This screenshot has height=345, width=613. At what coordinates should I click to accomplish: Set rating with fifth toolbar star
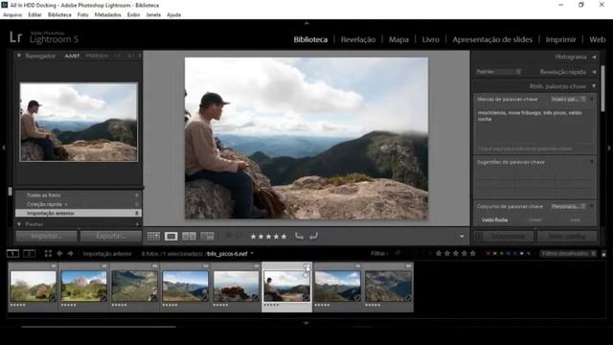284,237
